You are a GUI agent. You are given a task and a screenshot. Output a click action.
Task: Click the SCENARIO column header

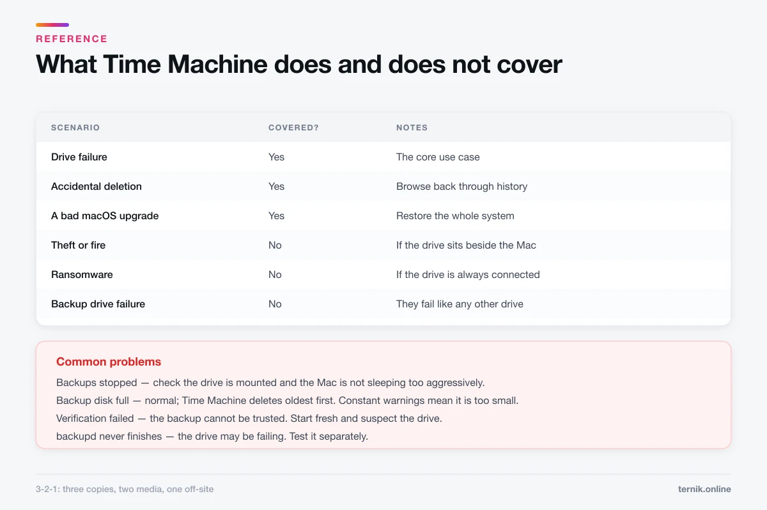pos(75,128)
